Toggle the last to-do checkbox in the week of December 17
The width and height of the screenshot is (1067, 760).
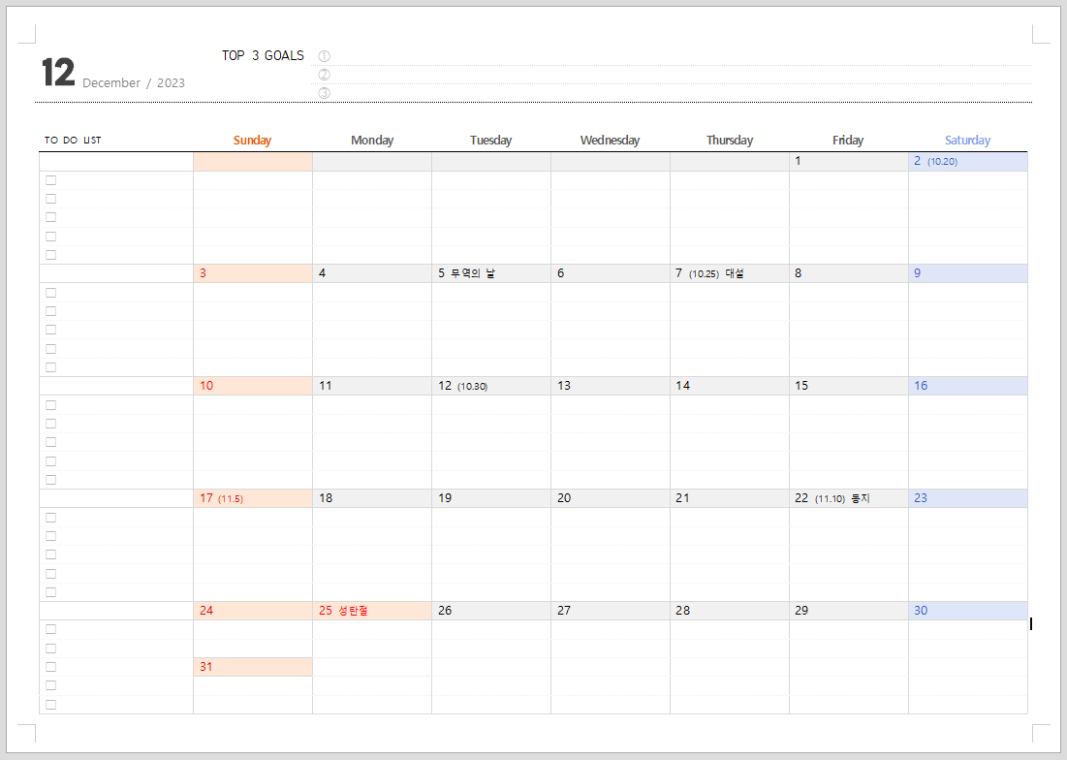point(51,592)
